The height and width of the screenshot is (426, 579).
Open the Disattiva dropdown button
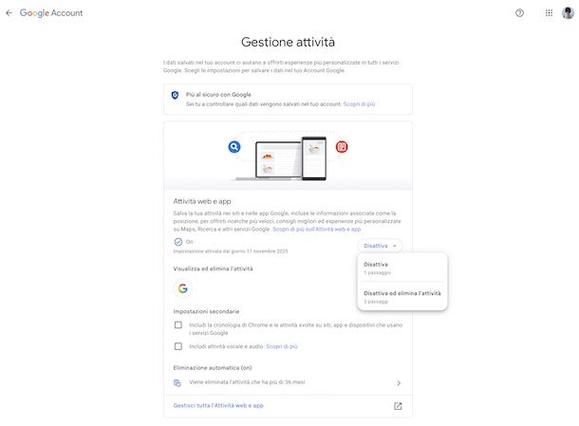pyautogui.click(x=380, y=246)
